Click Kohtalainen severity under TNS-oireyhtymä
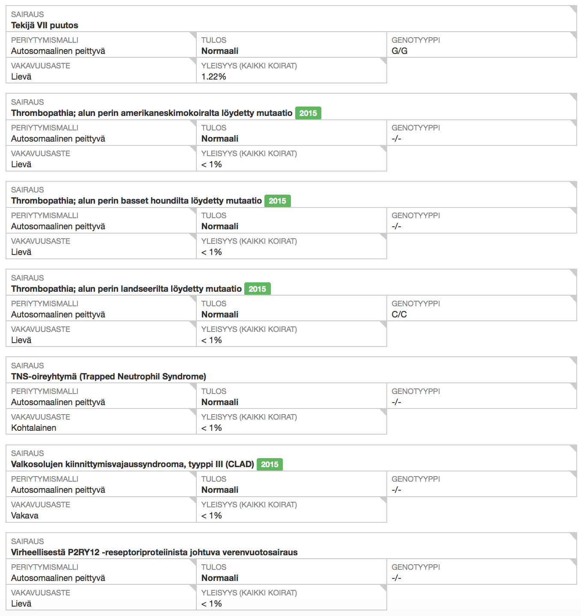The height and width of the screenshot is (616, 581). 34,428
